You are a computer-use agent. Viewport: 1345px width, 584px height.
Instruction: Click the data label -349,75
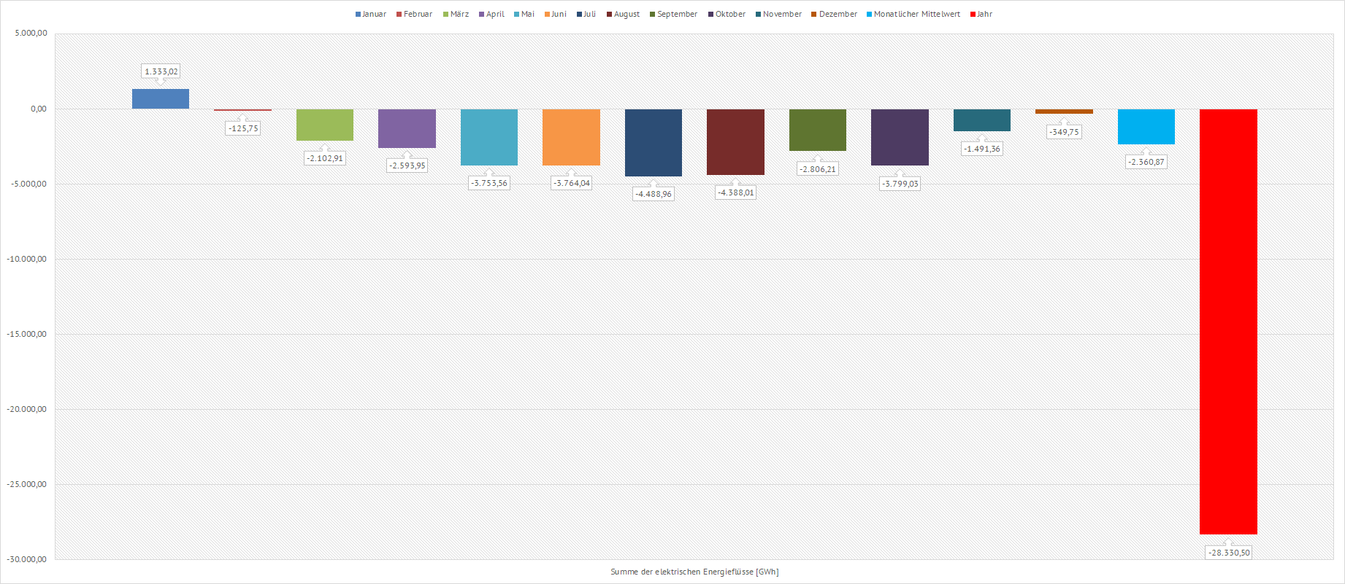[1064, 132]
